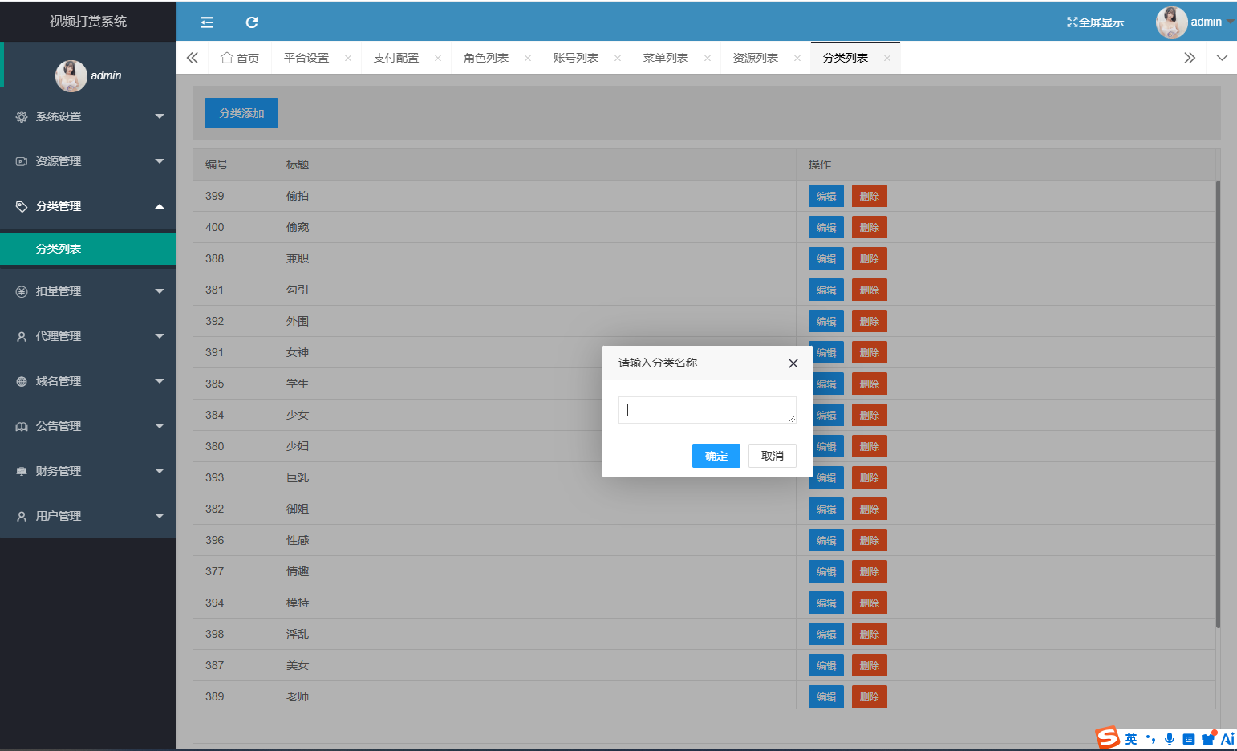This screenshot has width=1237, height=751.
Task: Click the refresh page icon
Action: 252,22
